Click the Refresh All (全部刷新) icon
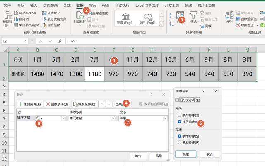This screenshot has width=265, height=166. point(78,17)
